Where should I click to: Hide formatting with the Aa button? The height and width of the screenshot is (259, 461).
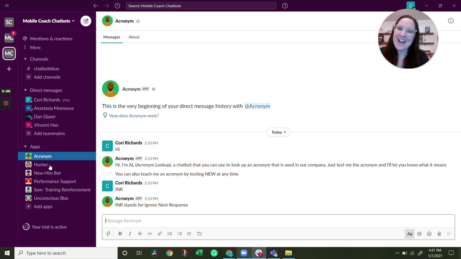tap(409, 234)
